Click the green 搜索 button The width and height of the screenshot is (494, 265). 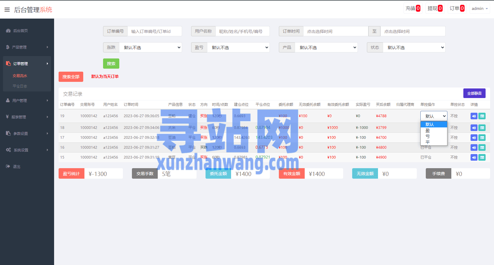coord(111,64)
